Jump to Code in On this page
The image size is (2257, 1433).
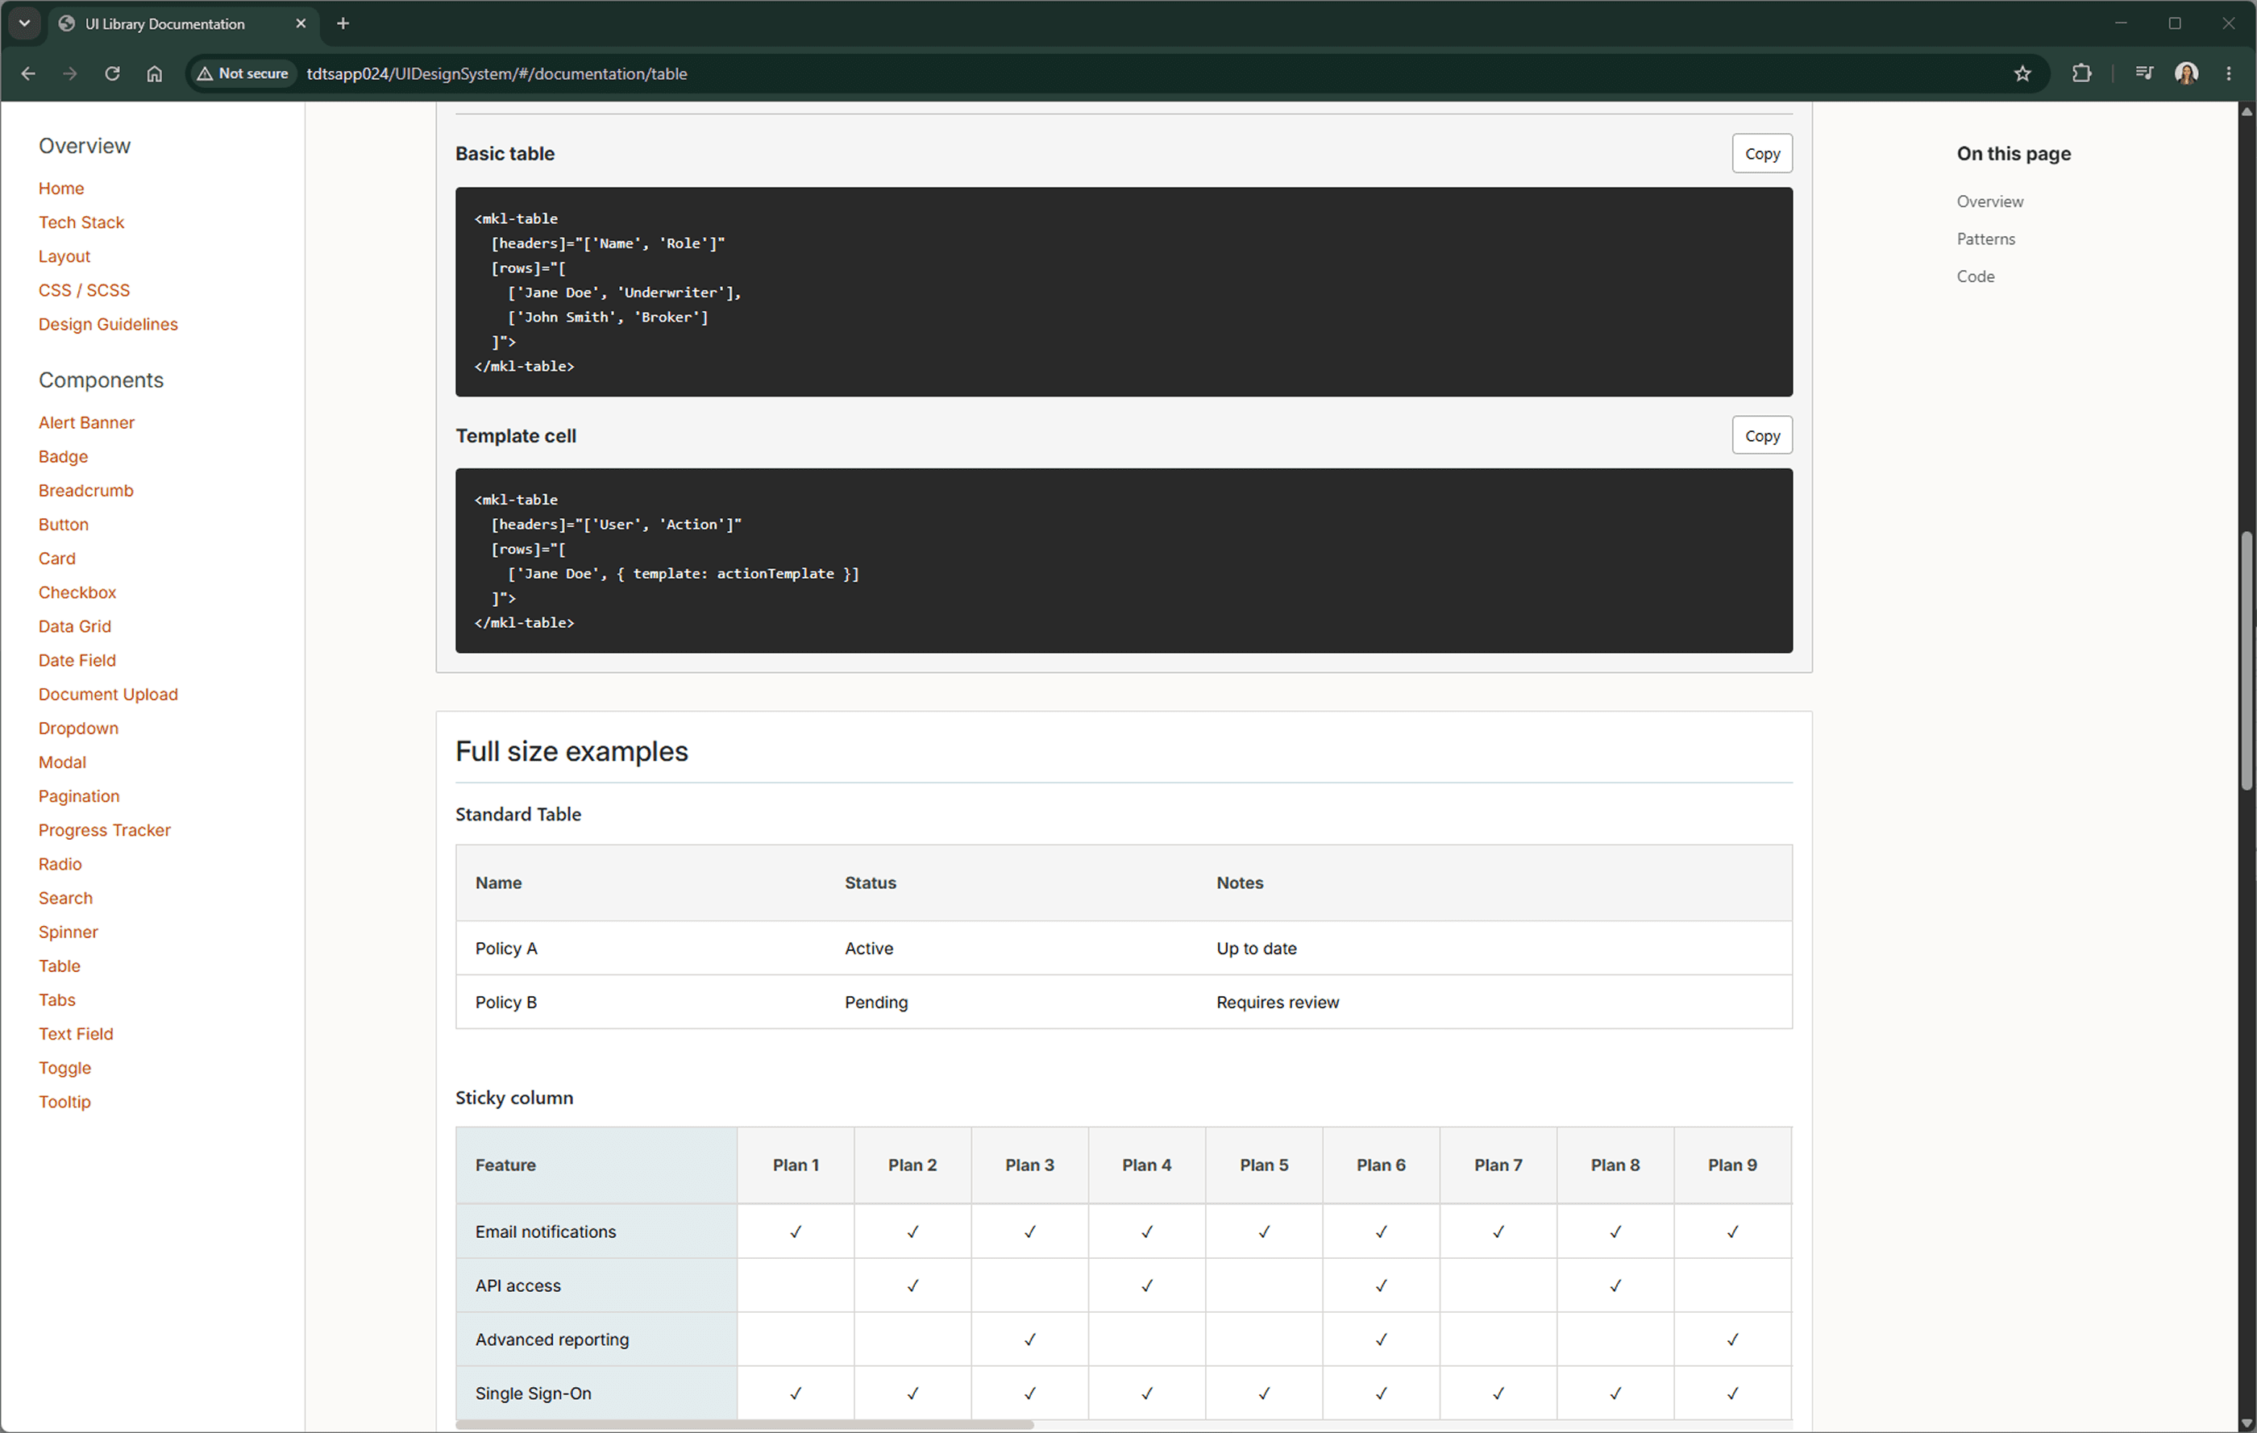click(x=1976, y=276)
